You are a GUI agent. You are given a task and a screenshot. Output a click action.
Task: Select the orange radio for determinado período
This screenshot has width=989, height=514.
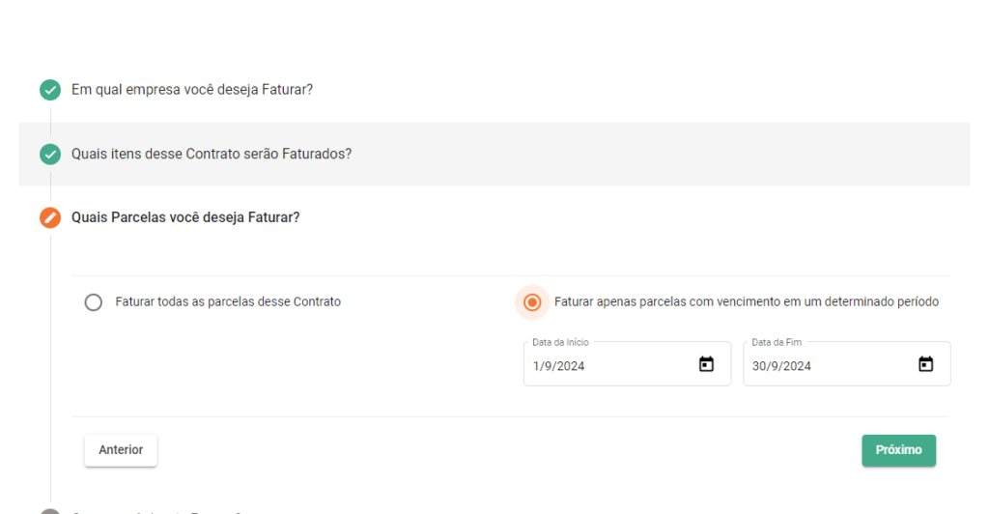(531, 302)
